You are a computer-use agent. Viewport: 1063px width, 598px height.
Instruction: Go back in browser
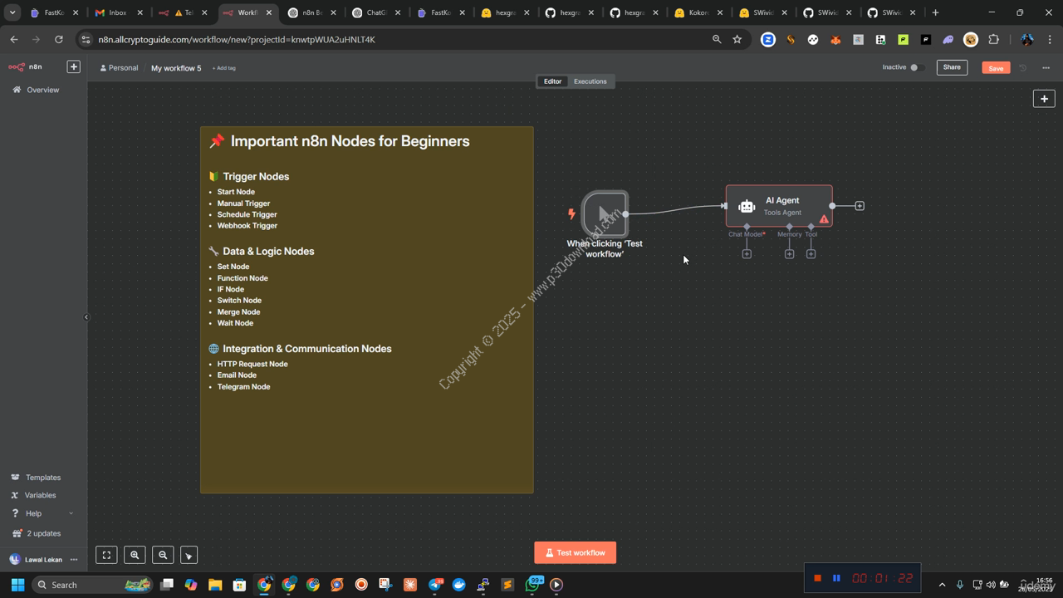(14, 39)
